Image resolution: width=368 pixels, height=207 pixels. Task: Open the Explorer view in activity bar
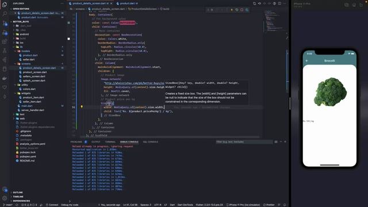(5, 5)
